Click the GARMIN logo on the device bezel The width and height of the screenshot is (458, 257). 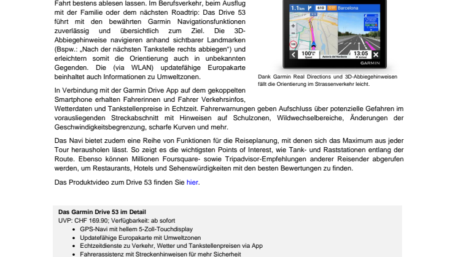[x=370, y=63]
